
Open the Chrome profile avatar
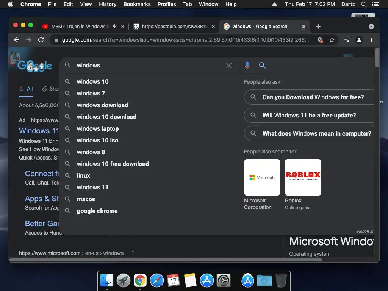tap(359, 40)
